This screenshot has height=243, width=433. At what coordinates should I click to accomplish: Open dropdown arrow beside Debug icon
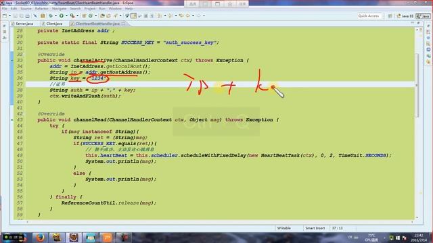coord(55,16)
